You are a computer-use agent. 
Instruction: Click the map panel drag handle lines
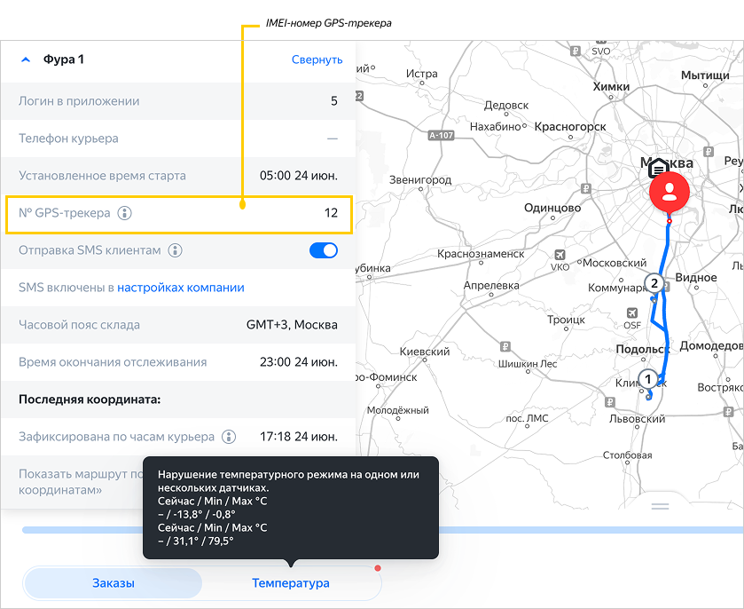(660, 506)
